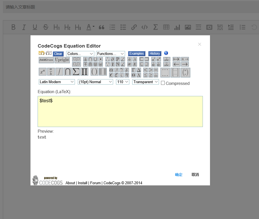259x219 pixels.
Task: Click Italic in the article toolbar
Action: click(24, 27)
